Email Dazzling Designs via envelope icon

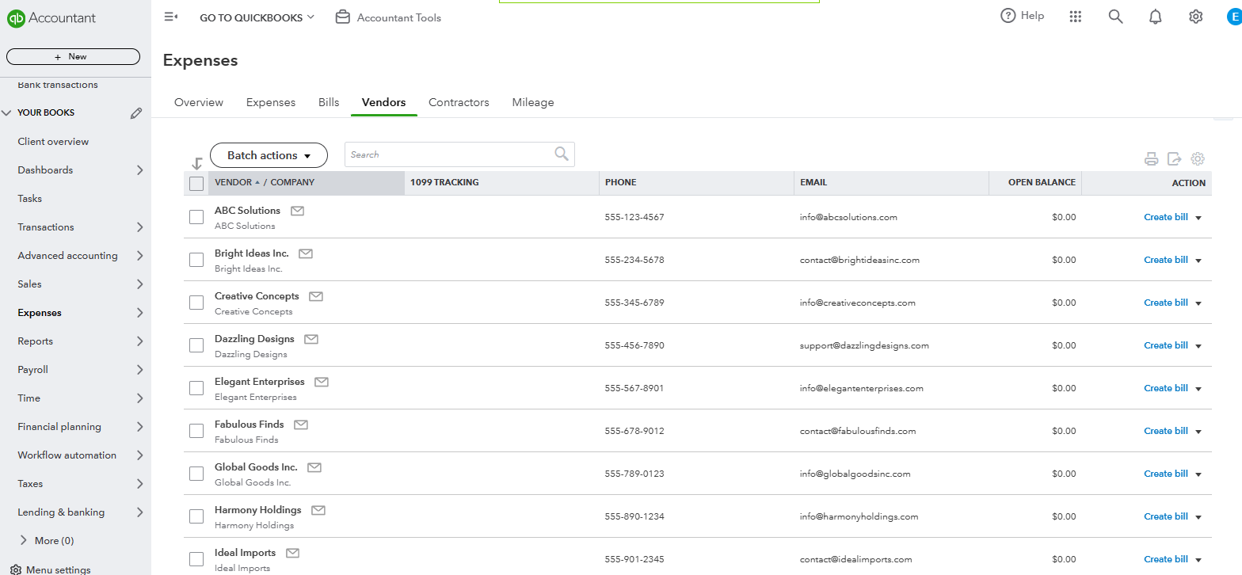tap(311, 339)
